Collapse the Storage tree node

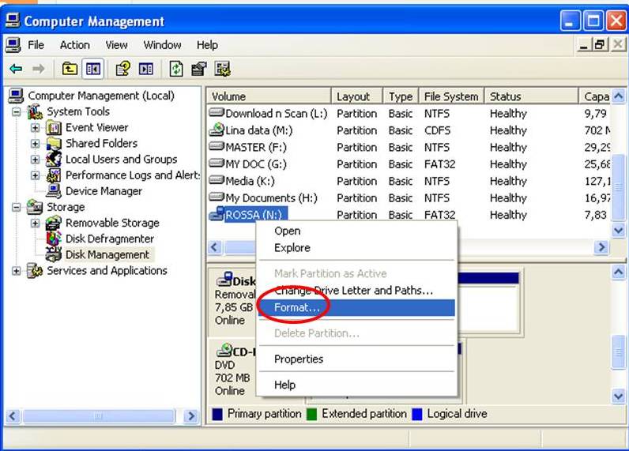click(17, 207)
